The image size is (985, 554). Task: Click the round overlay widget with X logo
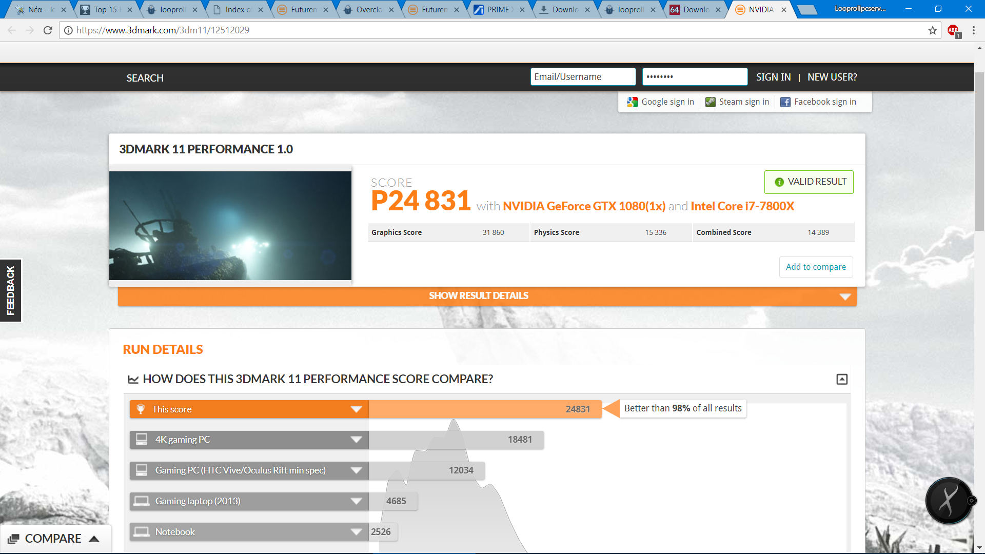pyautogui.click(x=949, y=501)
